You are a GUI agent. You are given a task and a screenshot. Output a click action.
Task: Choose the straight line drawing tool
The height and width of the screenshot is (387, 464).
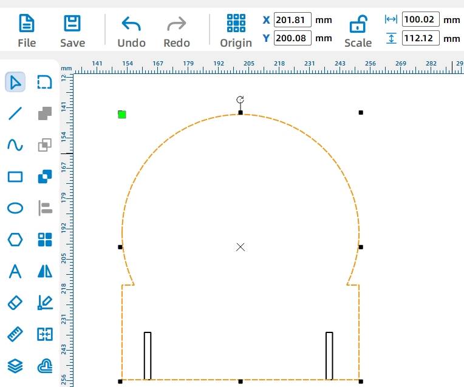coord(15,113)
